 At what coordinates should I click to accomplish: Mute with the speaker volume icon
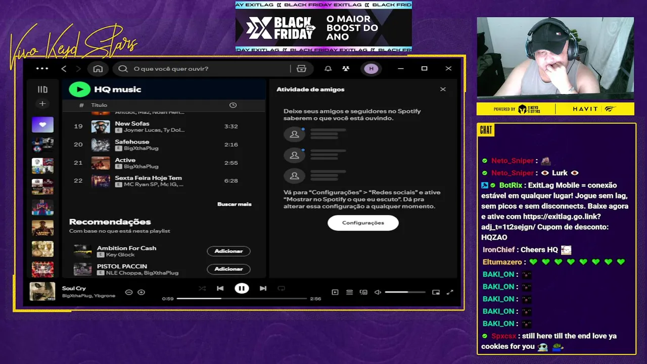[378, 292]
